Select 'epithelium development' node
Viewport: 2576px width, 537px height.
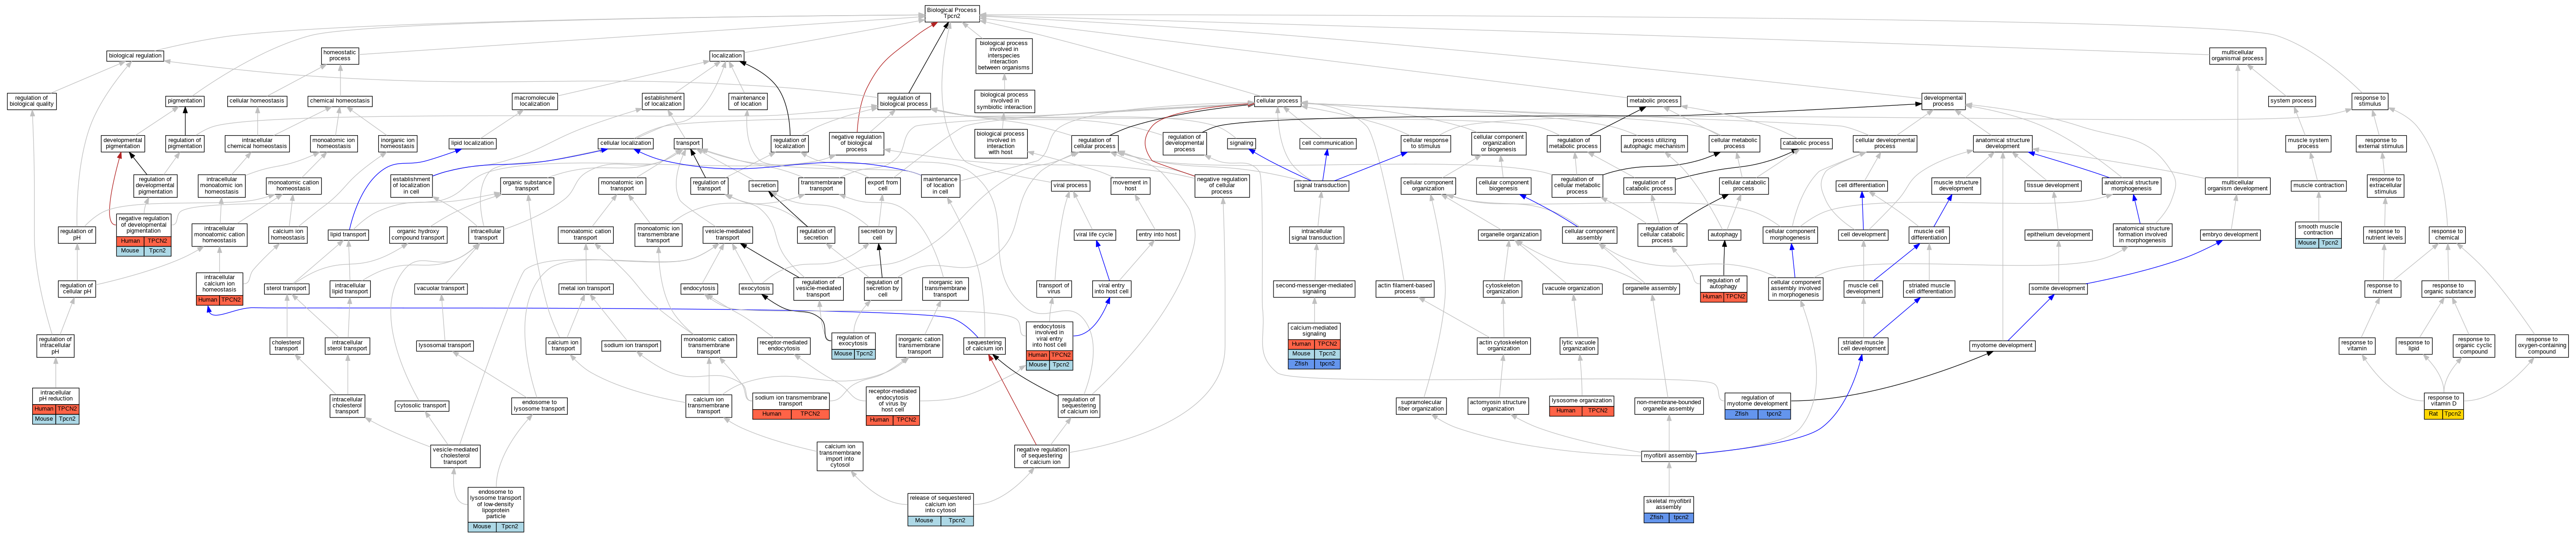2058,234
